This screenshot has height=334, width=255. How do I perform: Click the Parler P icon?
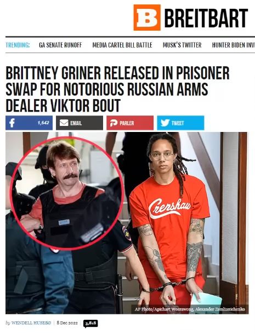114,123
